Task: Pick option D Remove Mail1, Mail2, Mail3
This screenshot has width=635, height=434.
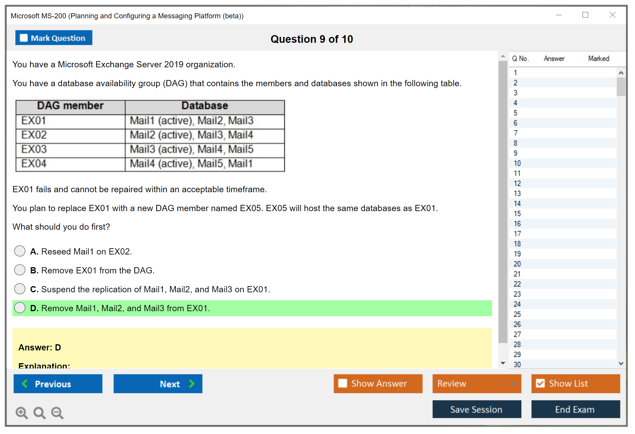Action: [20, 308]
